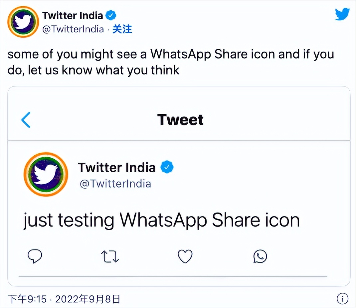Open the @TwitterIndia handle at top
This screenshot has height=308, width=356.
pyautogui.click(x=73, y=29)
